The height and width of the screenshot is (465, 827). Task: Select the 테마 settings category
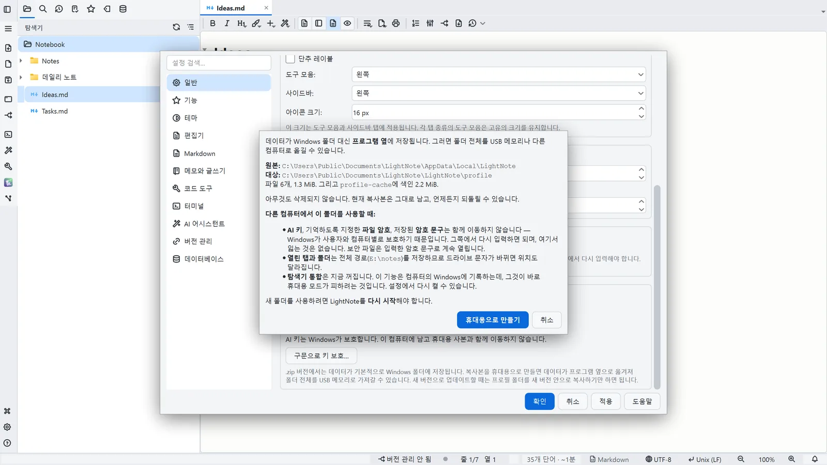tap(219, 118)
